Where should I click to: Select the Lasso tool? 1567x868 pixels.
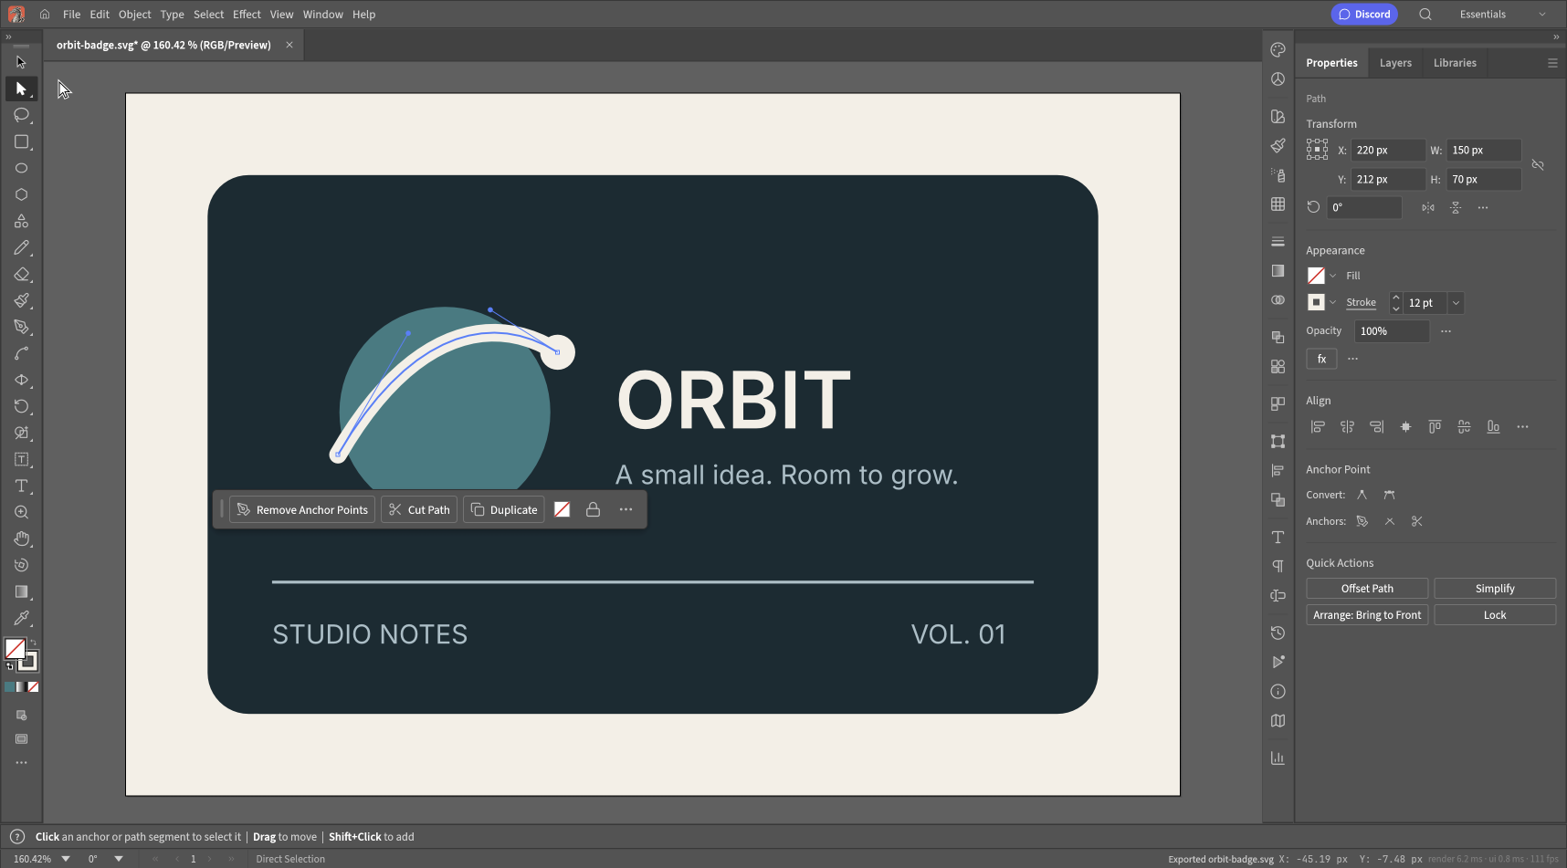[x=21, y=115]
